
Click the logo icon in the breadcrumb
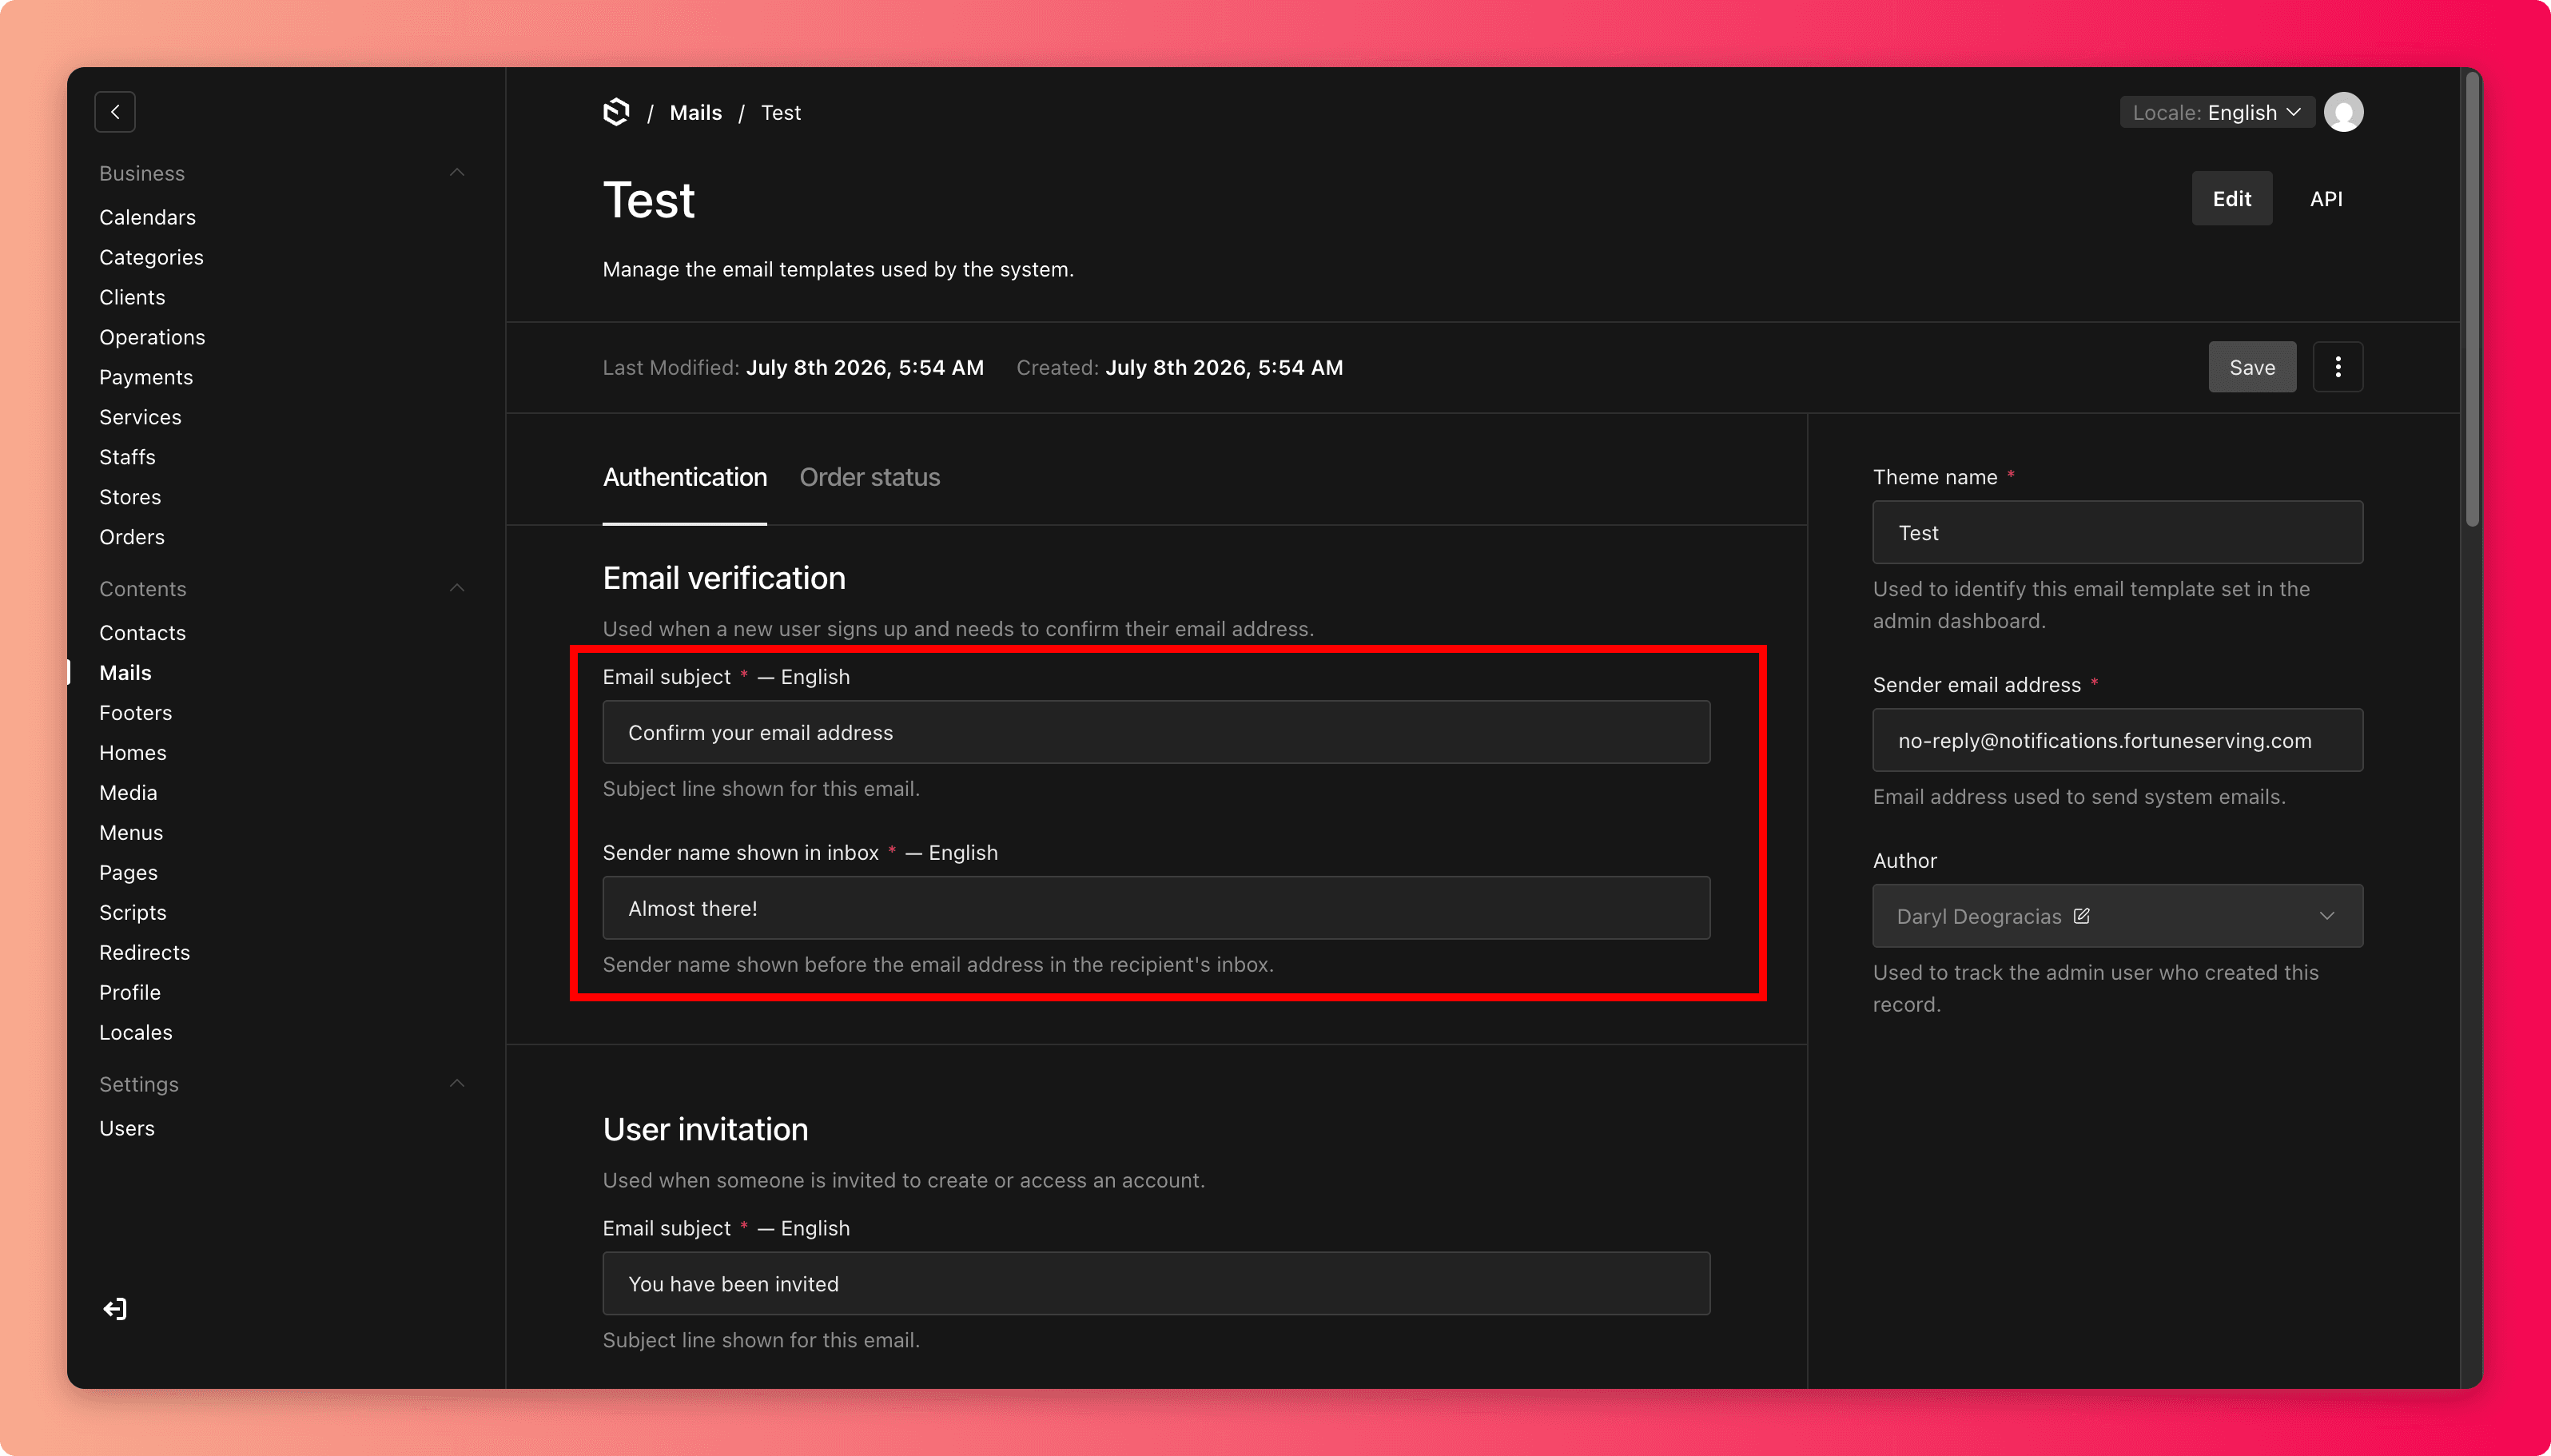pos(616,112)
